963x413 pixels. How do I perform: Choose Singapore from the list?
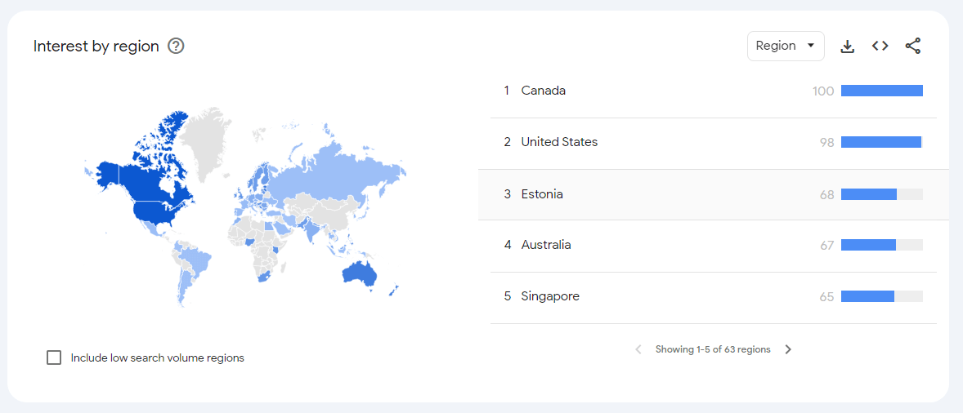[x=550, y=296]
